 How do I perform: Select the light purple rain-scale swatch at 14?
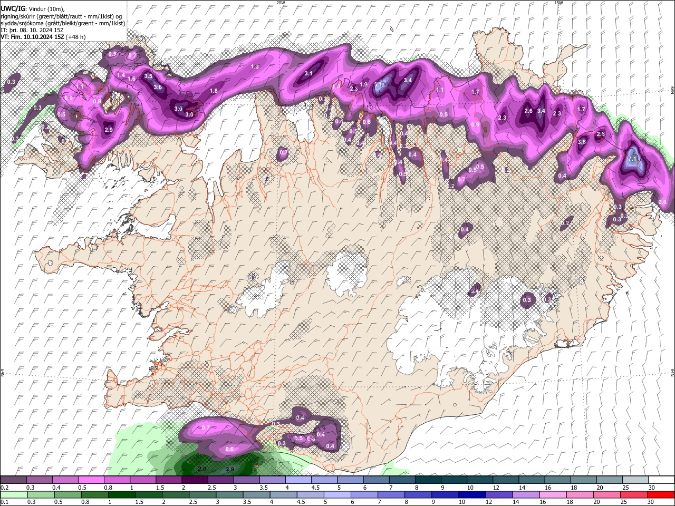coord(526,494)
